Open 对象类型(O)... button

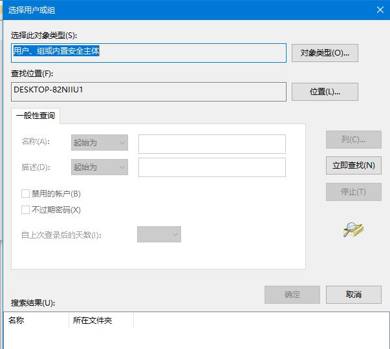pyautogui.click(x=325, y=53)
